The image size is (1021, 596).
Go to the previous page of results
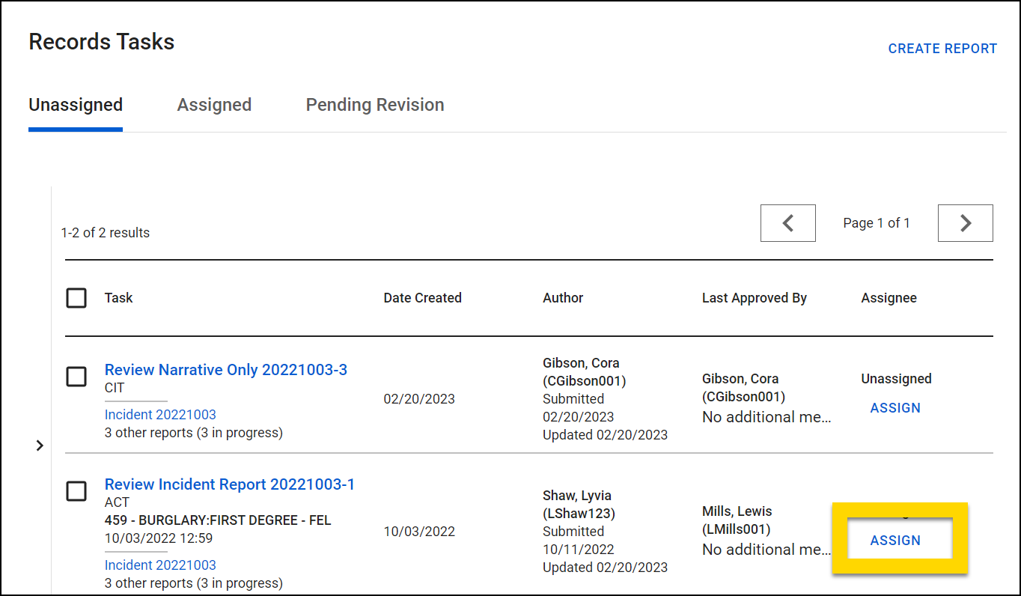[x=787, y=222]
